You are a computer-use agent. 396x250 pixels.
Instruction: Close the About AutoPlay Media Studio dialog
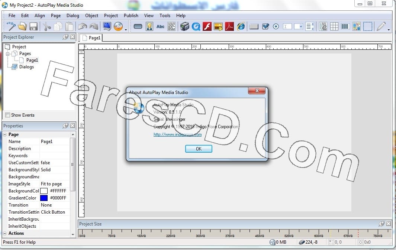257,91
